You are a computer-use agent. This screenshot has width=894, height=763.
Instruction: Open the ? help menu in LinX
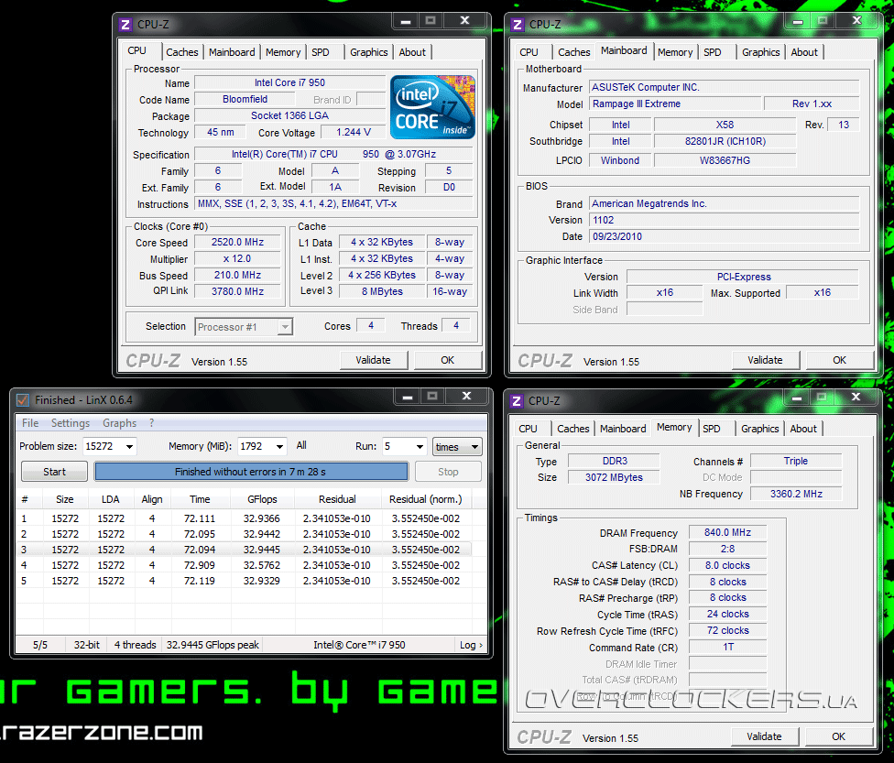tap(152, 423)
